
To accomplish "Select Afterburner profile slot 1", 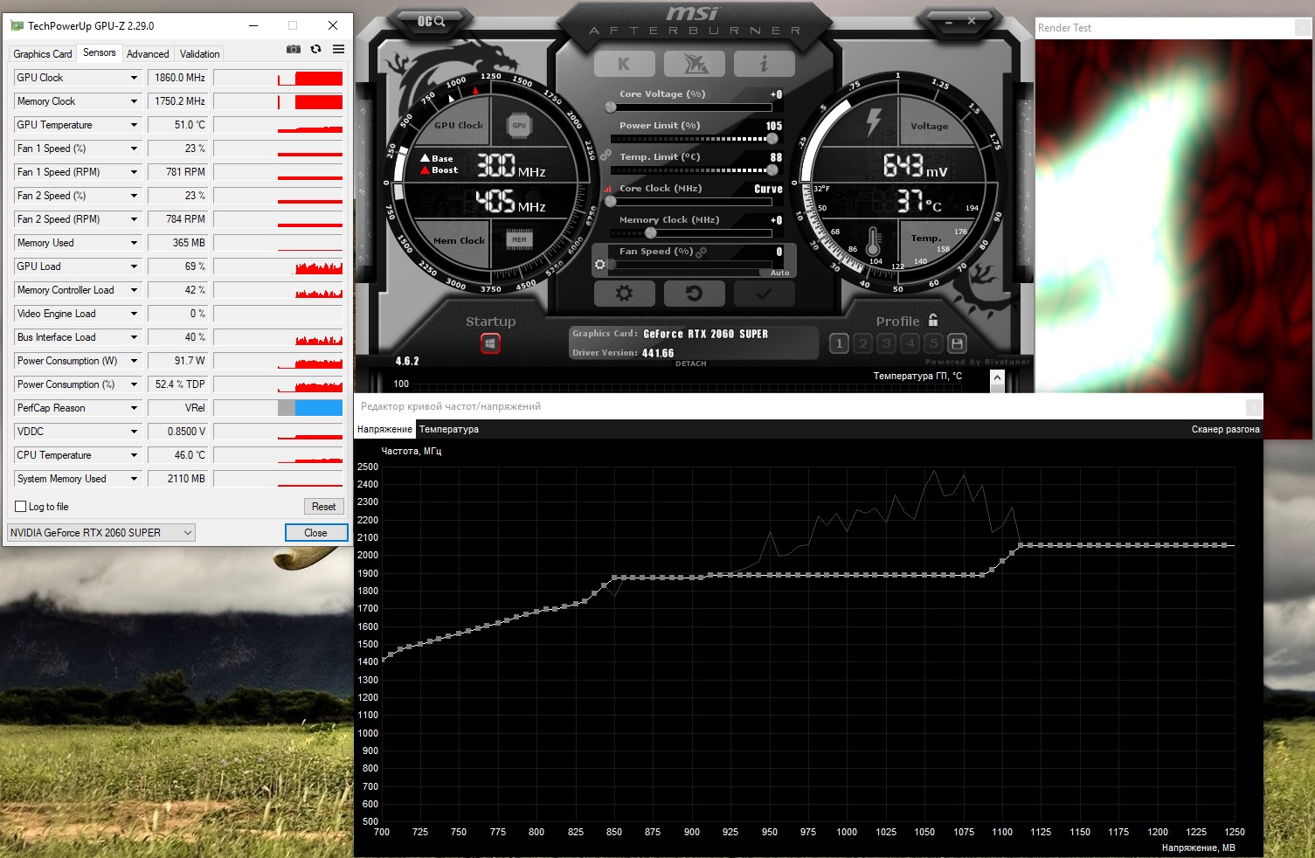I will 840,343.
